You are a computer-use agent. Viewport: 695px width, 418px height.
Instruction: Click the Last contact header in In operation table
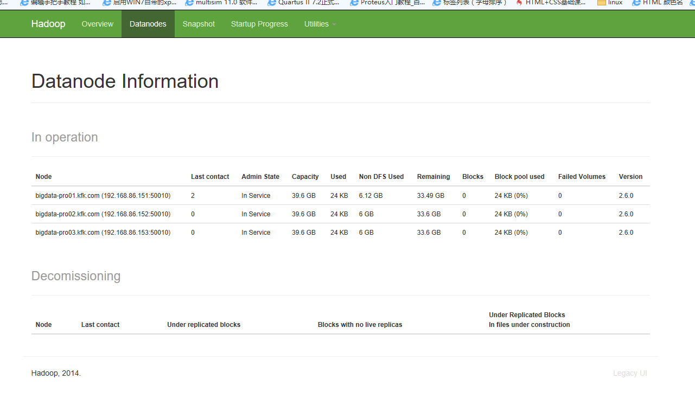click(x=210, y=177)
